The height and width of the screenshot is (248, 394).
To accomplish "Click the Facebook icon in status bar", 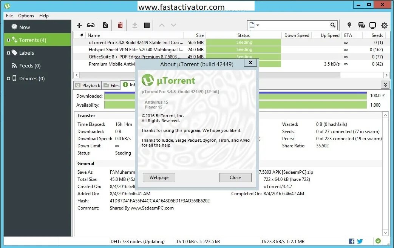I will pos(351,241).
